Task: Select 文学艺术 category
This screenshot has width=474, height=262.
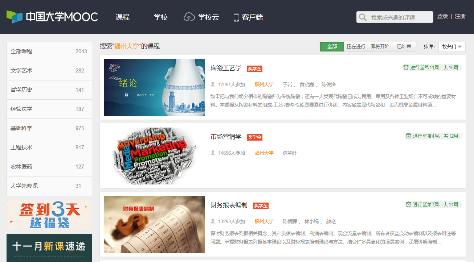Action: click(x=49, y=71)
